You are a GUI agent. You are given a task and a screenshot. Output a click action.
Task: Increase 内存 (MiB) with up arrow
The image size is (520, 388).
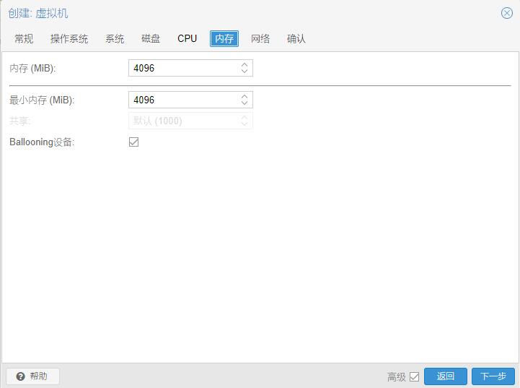(244, 64)
